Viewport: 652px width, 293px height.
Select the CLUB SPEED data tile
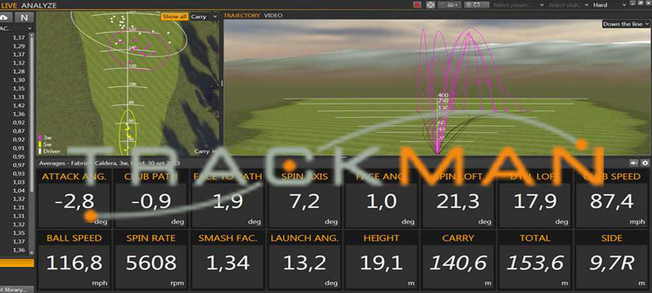point(612,197)
